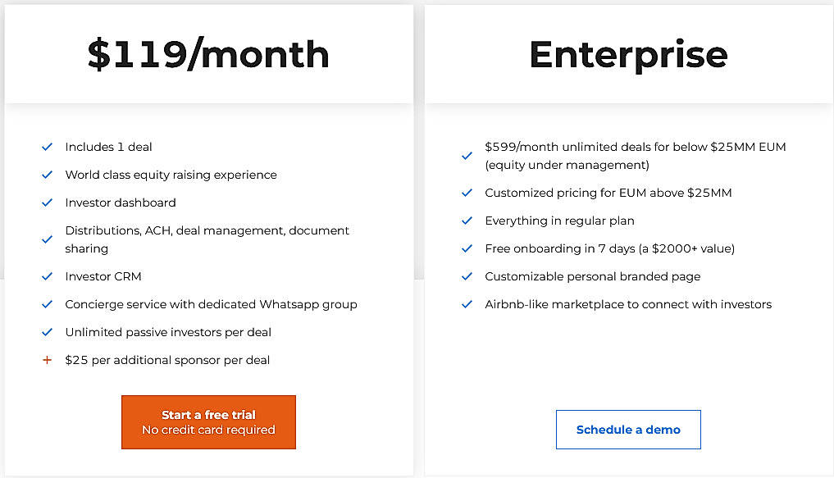Click the checkmark next to Airbnb-like marketplace feature
This screenshot has height=478, width=834.
click(467, 304)
